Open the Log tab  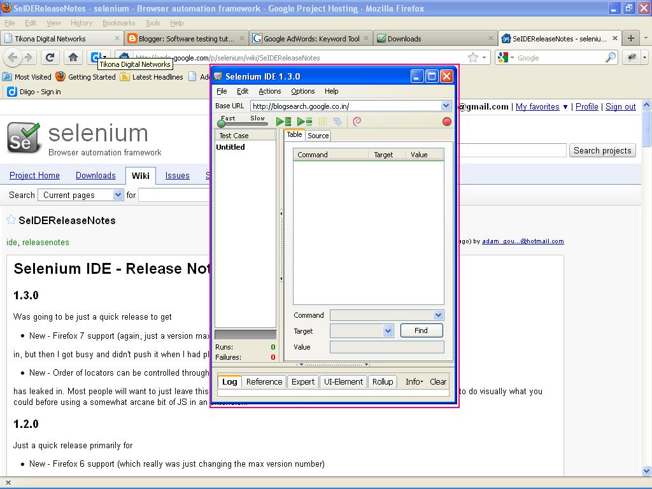pos(229,382)
